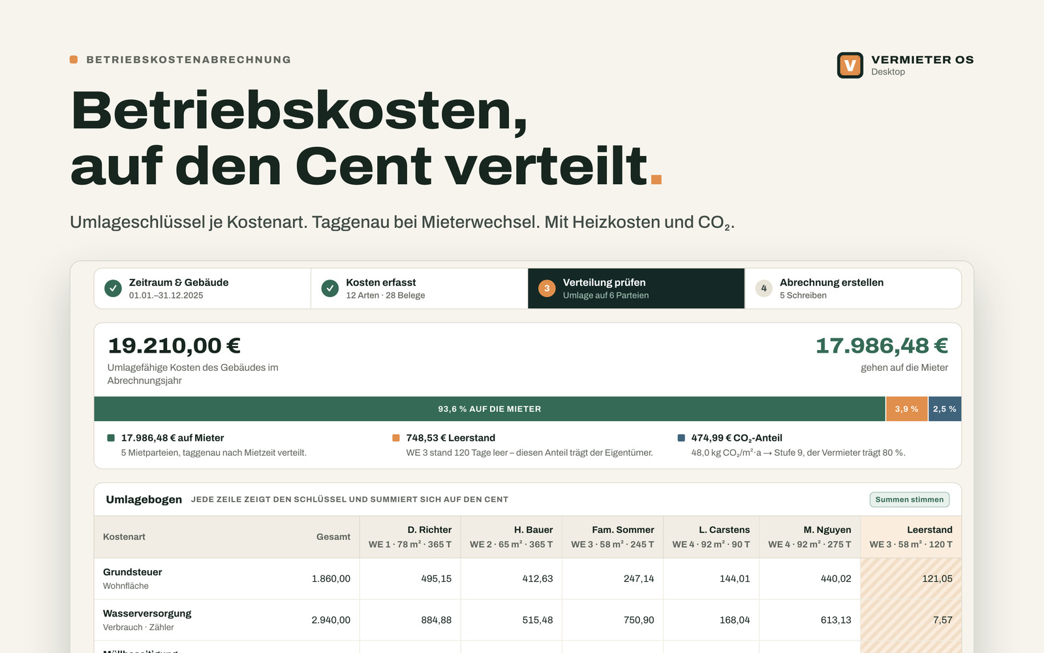Image resolution: width=1044 pixels, height=653 pixels.
Task: Click green checkmark beside Kosten erfasst
Action: point(330,288)
